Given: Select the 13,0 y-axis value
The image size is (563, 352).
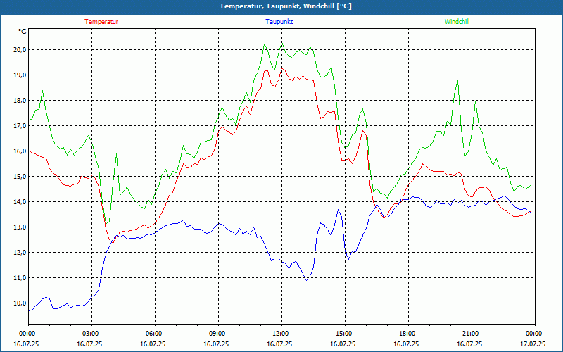Looking at the screenshot, I should [x=20, y=227].
